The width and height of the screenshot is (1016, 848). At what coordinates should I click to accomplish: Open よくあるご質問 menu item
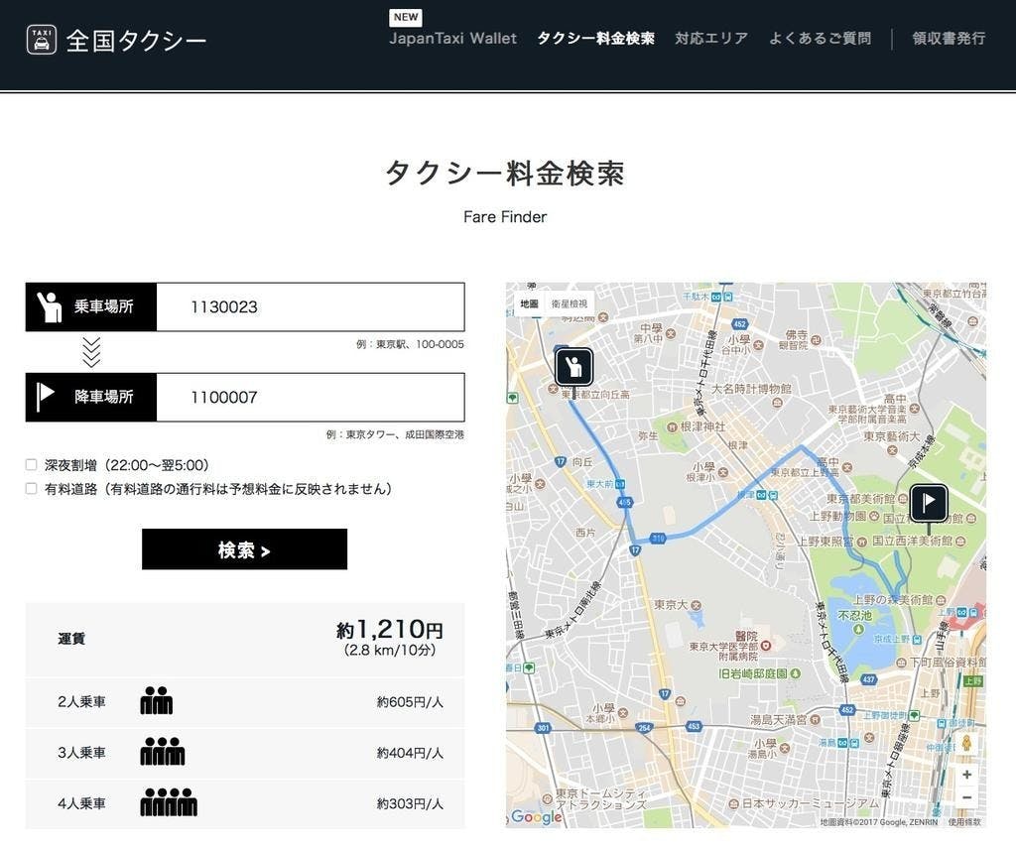[x=821, y=39]
